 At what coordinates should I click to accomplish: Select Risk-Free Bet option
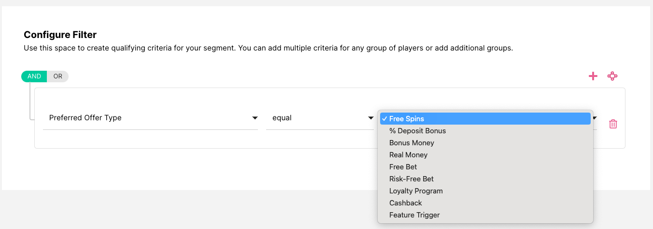pos(412,179)
